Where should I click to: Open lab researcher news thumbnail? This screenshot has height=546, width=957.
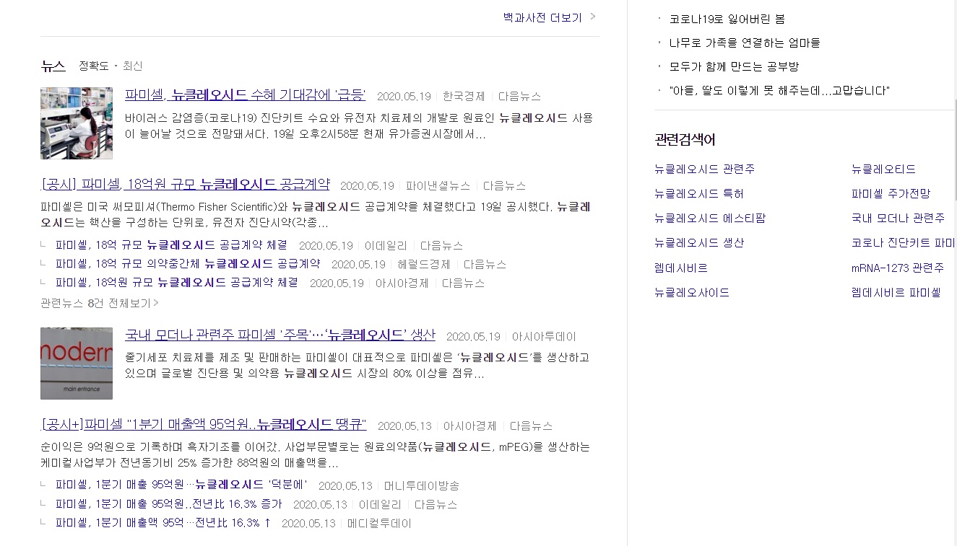tap(77, 123)
